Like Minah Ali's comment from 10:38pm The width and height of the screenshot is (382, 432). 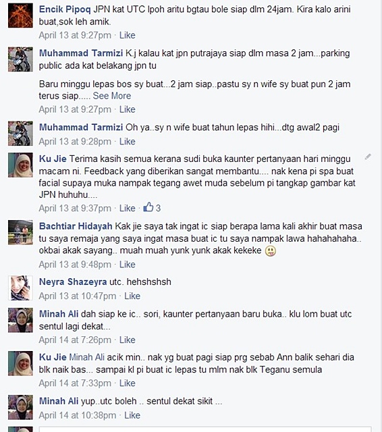[x=132, y=415]
